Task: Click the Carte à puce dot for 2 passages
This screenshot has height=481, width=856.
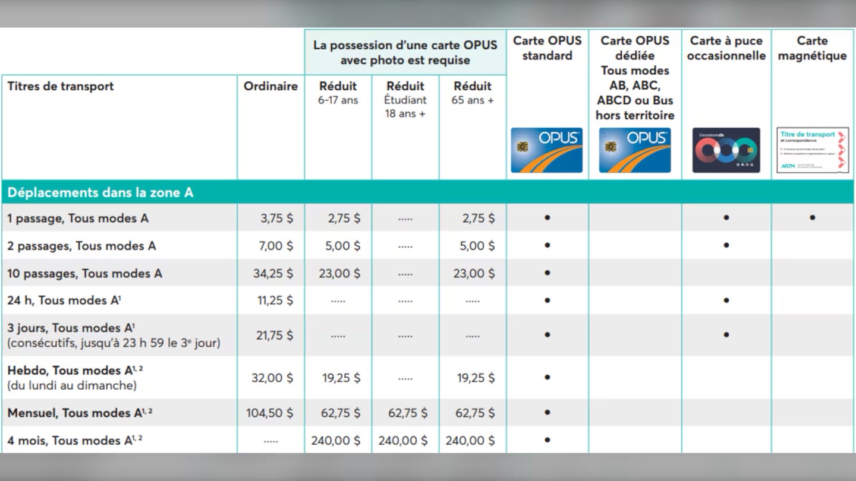Action: pos(726,245)
